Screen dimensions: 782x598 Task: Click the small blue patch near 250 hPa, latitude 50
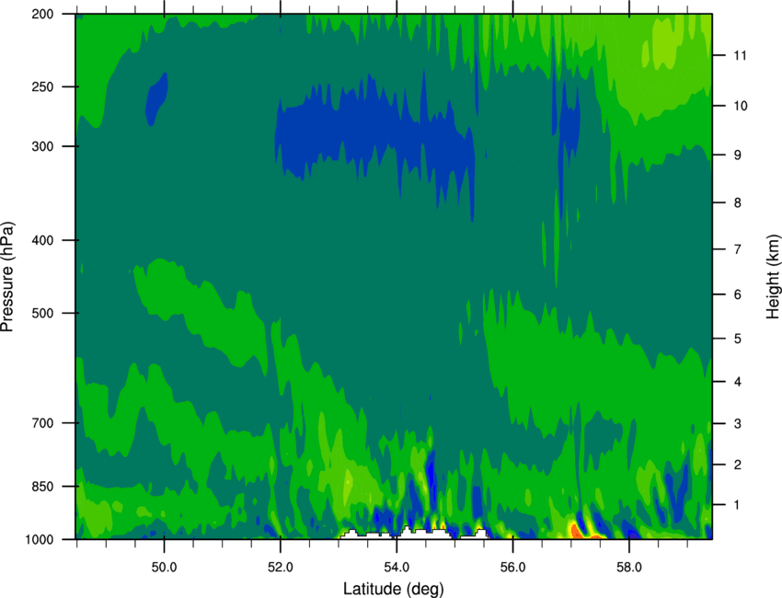(x=156, y=98)
